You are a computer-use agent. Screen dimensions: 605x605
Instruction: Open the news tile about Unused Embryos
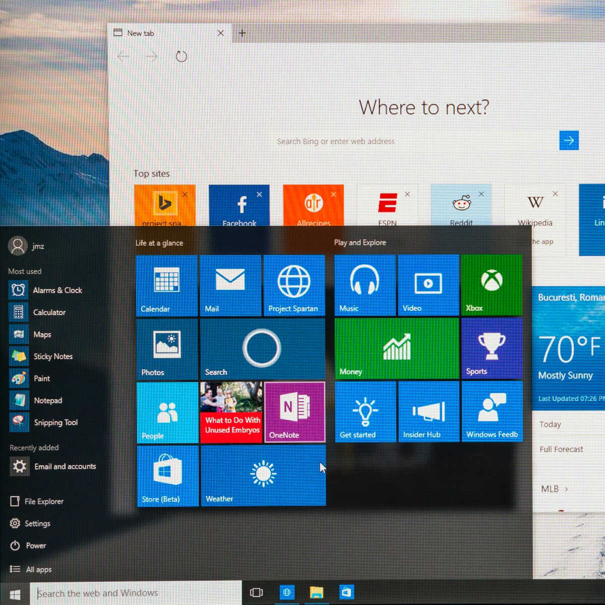[231, 412]
